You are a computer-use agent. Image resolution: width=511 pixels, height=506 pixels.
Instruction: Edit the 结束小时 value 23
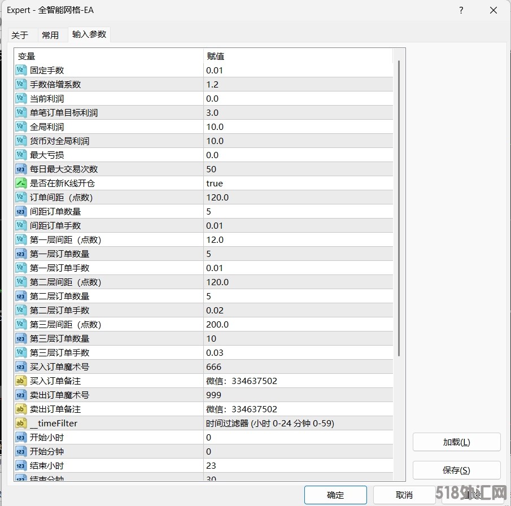(298, 465)
